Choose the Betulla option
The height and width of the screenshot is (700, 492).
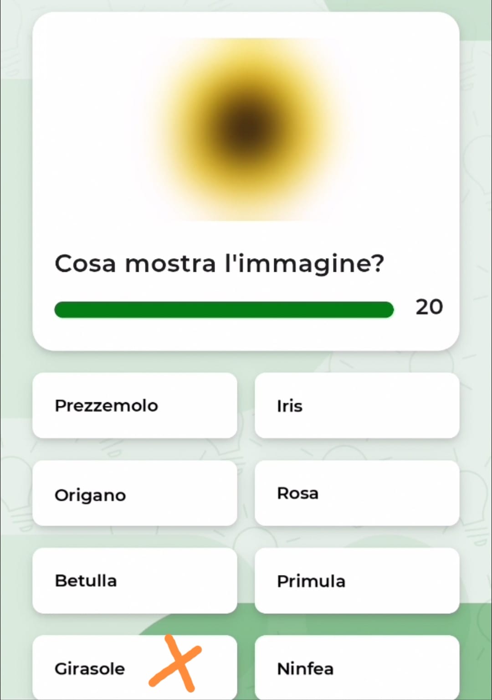(134, 581)
